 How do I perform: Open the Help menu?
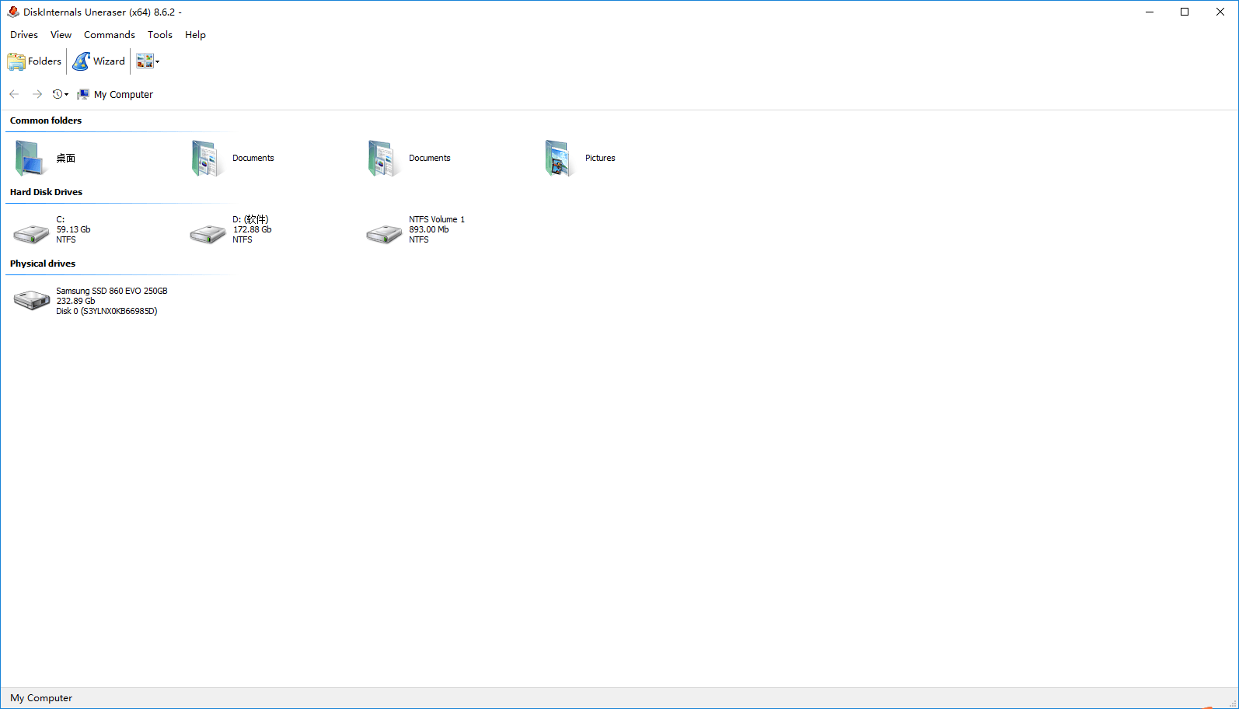[x=195, y=35]
